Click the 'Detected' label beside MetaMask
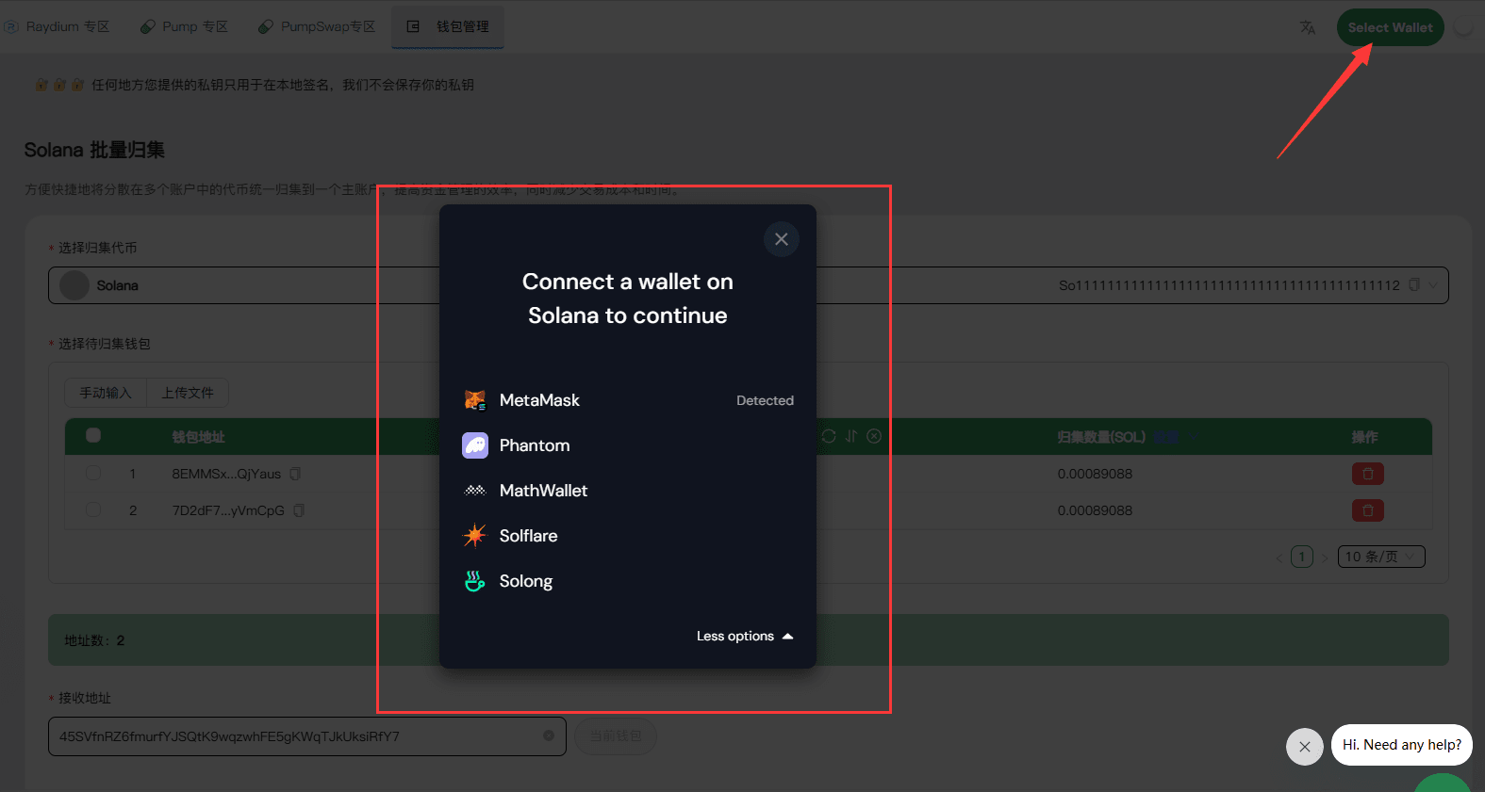Viewport: 1485px width, 792px height. pyautogui.click(x=765, y=400)
